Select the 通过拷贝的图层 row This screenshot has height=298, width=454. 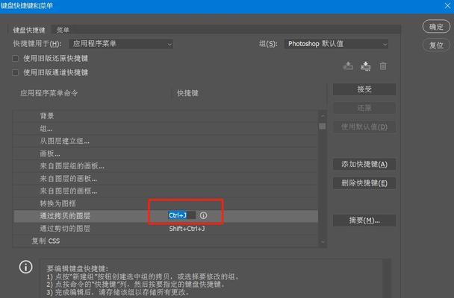tap(166, 216)
